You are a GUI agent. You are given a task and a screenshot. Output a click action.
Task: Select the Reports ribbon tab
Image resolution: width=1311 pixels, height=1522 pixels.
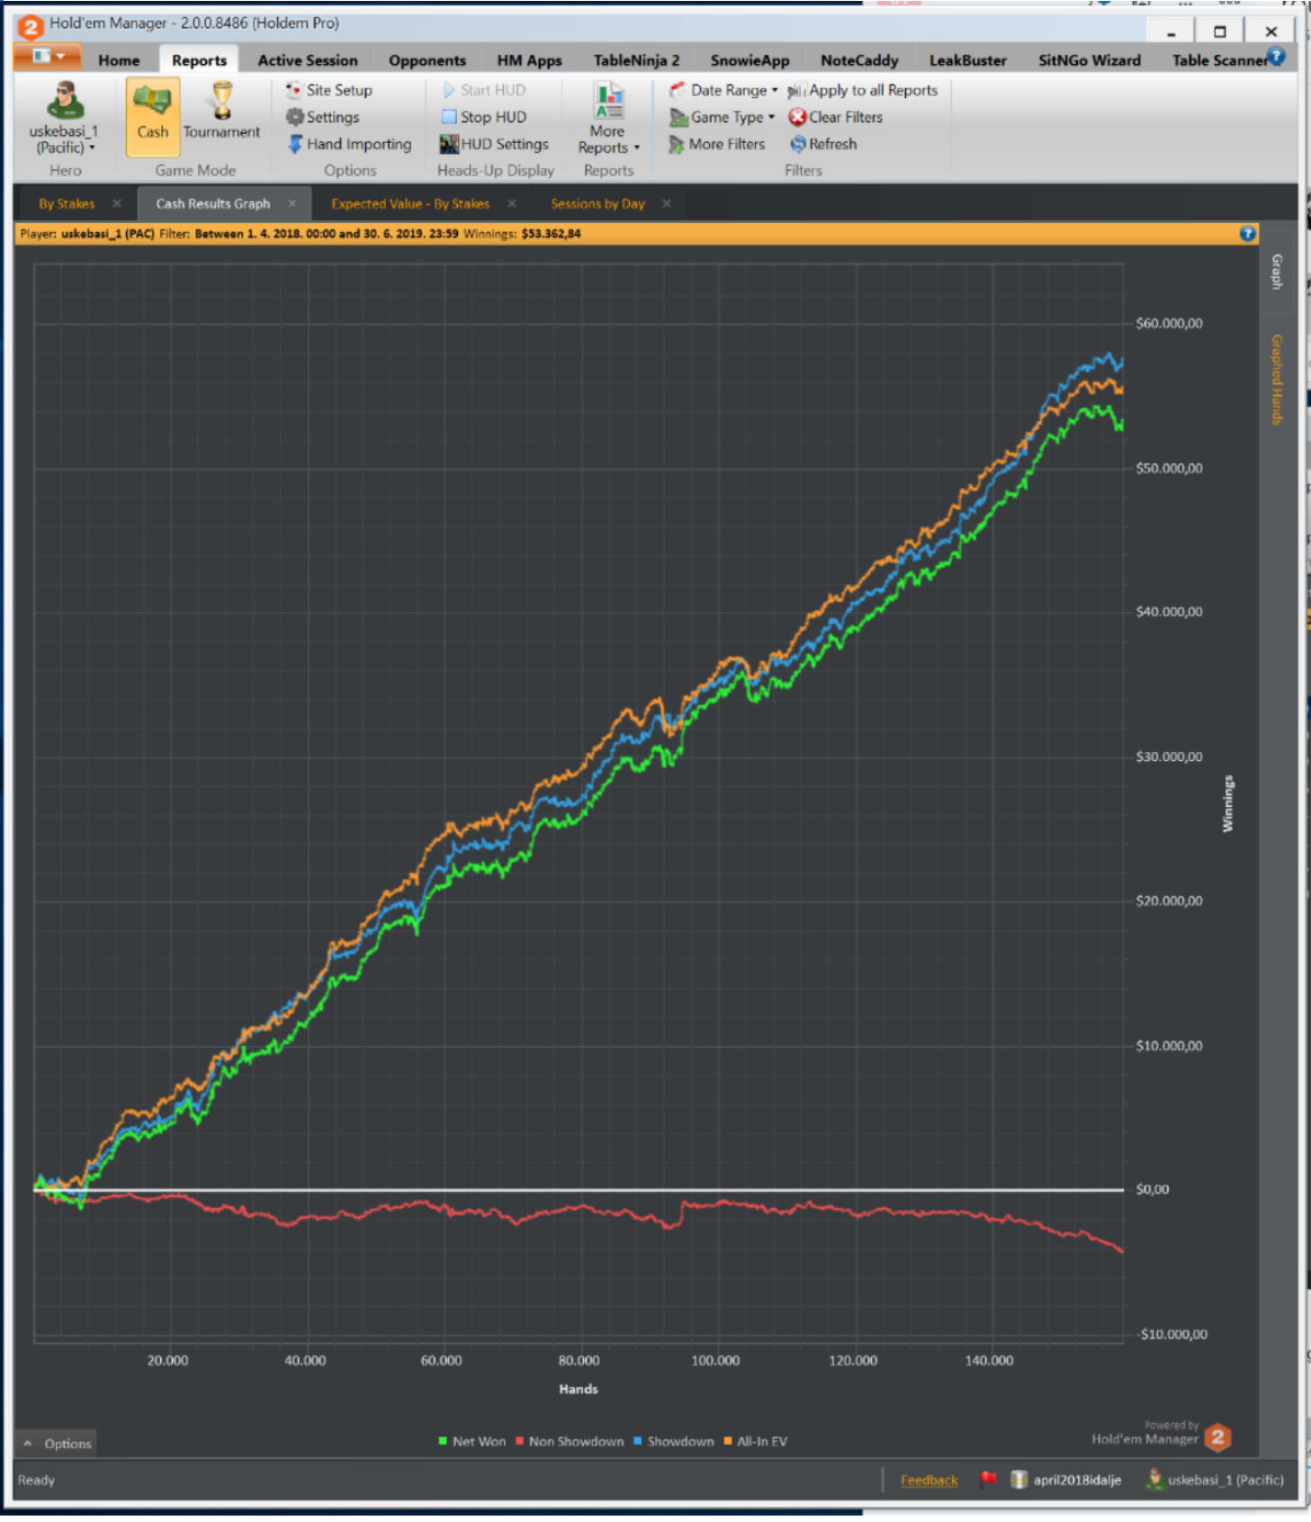[x=199, y=60]
